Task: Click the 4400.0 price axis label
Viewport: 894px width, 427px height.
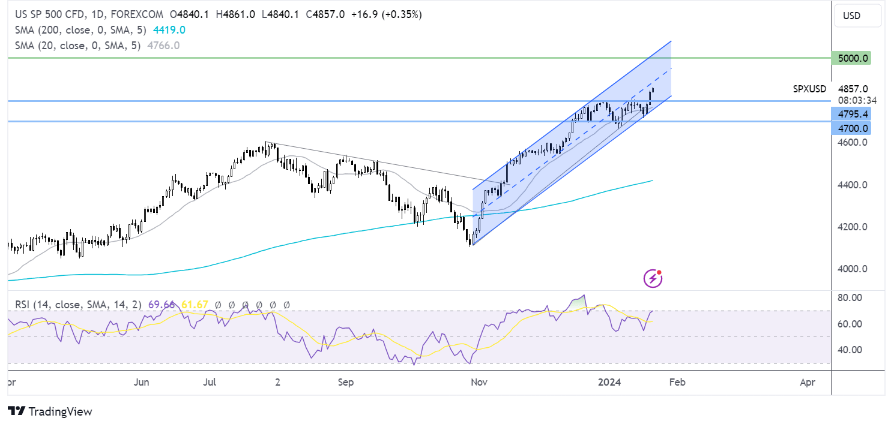Action: point(853,185)
